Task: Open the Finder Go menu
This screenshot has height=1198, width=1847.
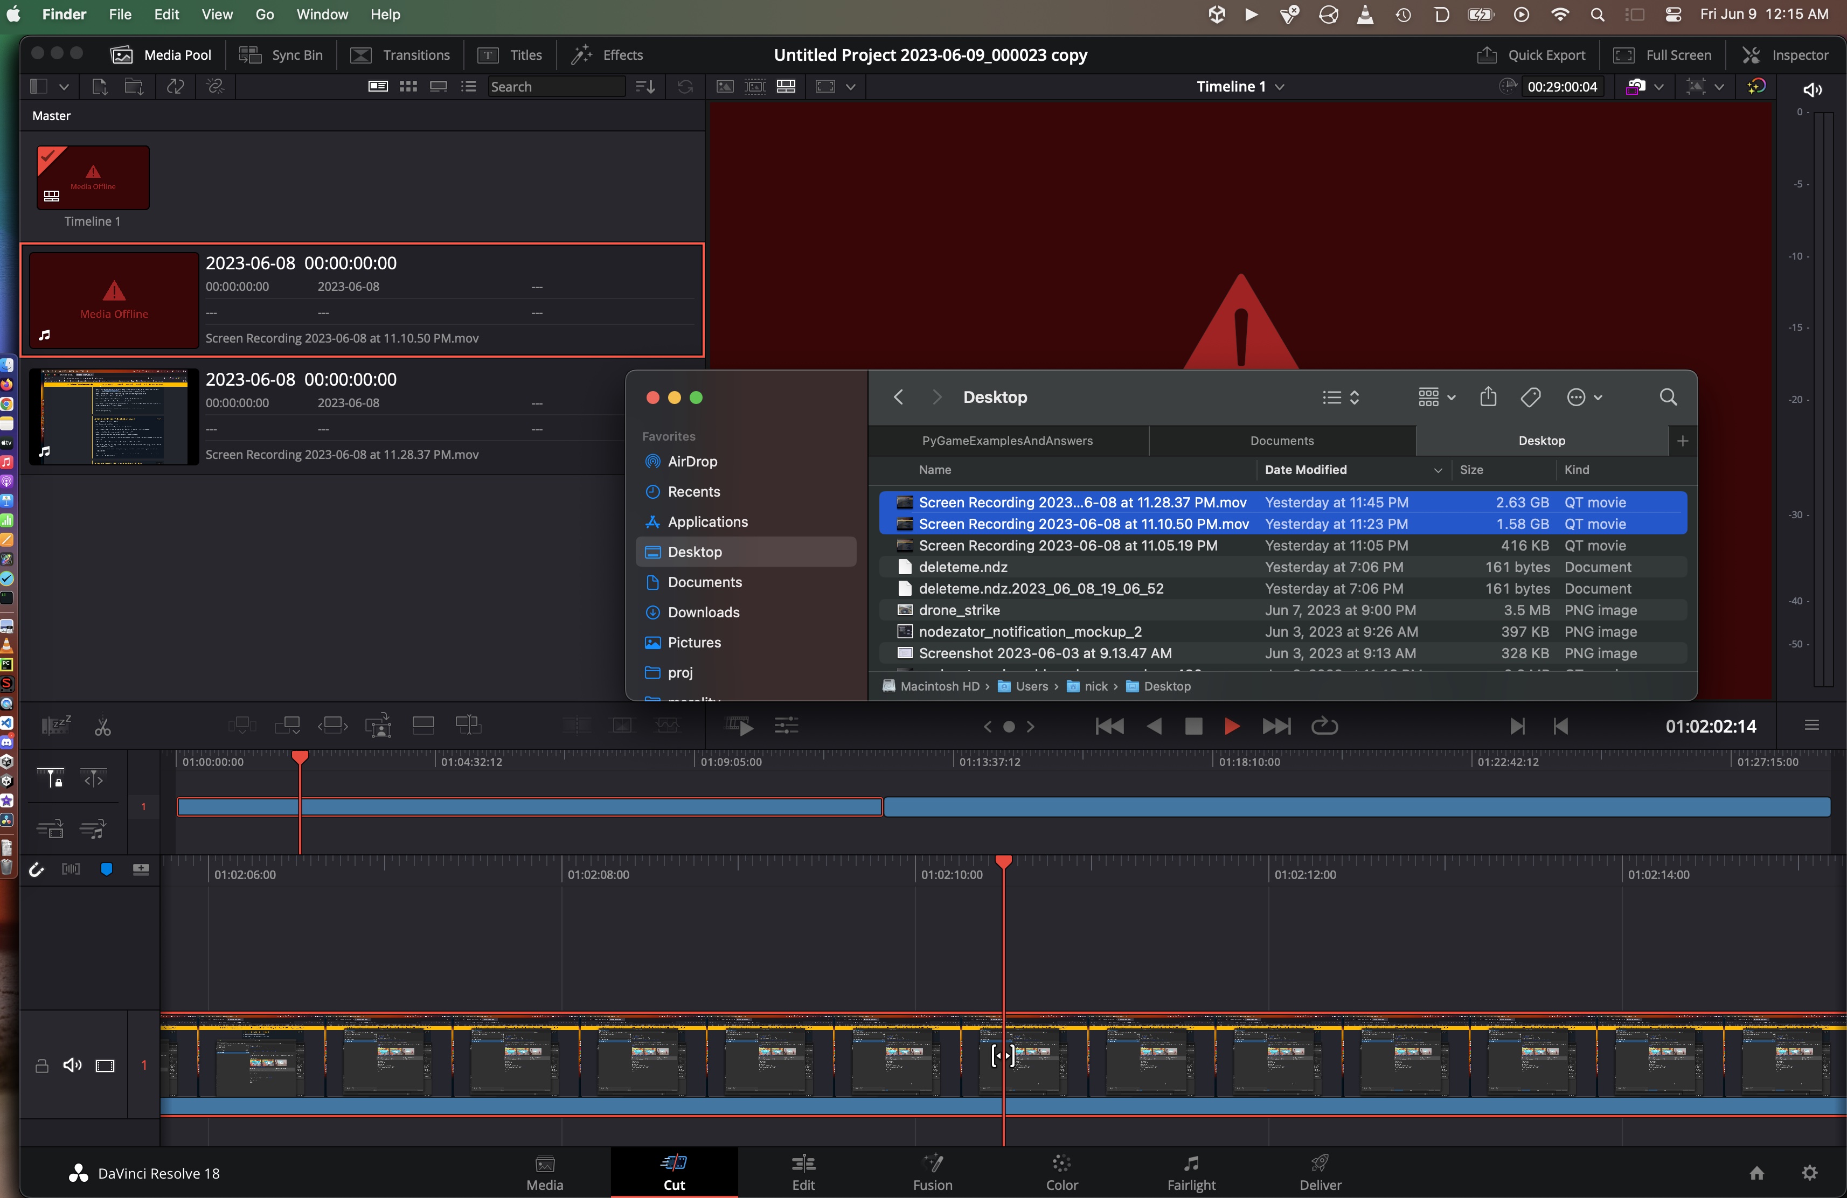Action: click(265, 14)
